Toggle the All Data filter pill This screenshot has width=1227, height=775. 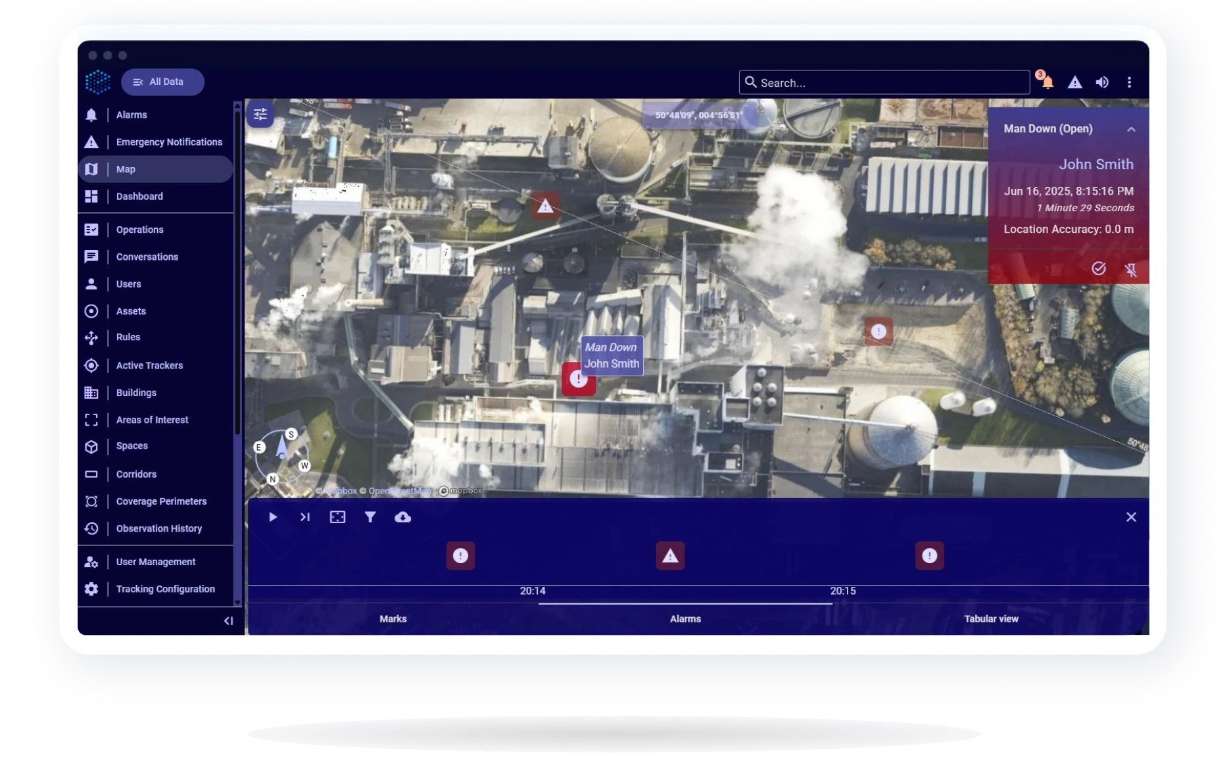(162, 82)
